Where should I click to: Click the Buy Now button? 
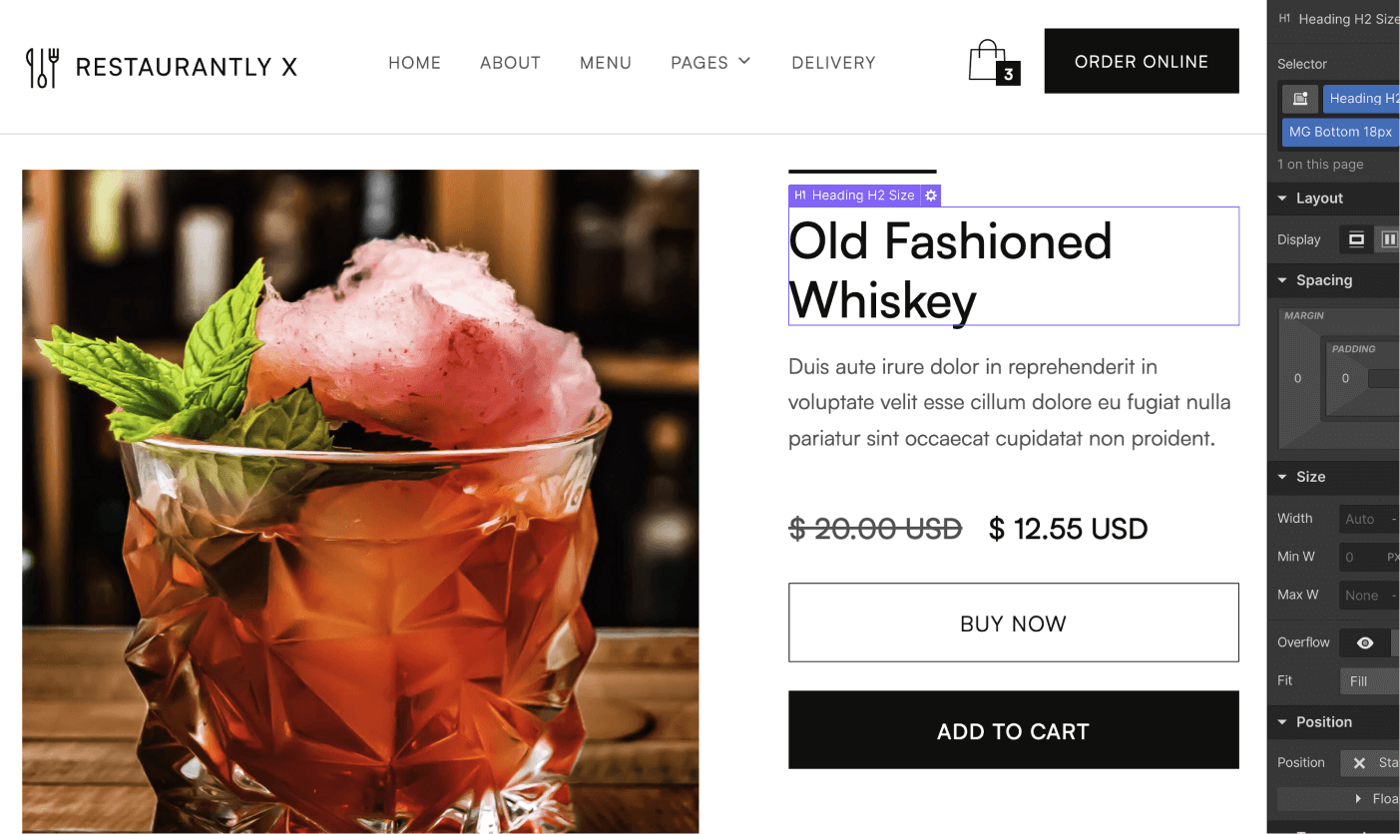coord(1014,623)
